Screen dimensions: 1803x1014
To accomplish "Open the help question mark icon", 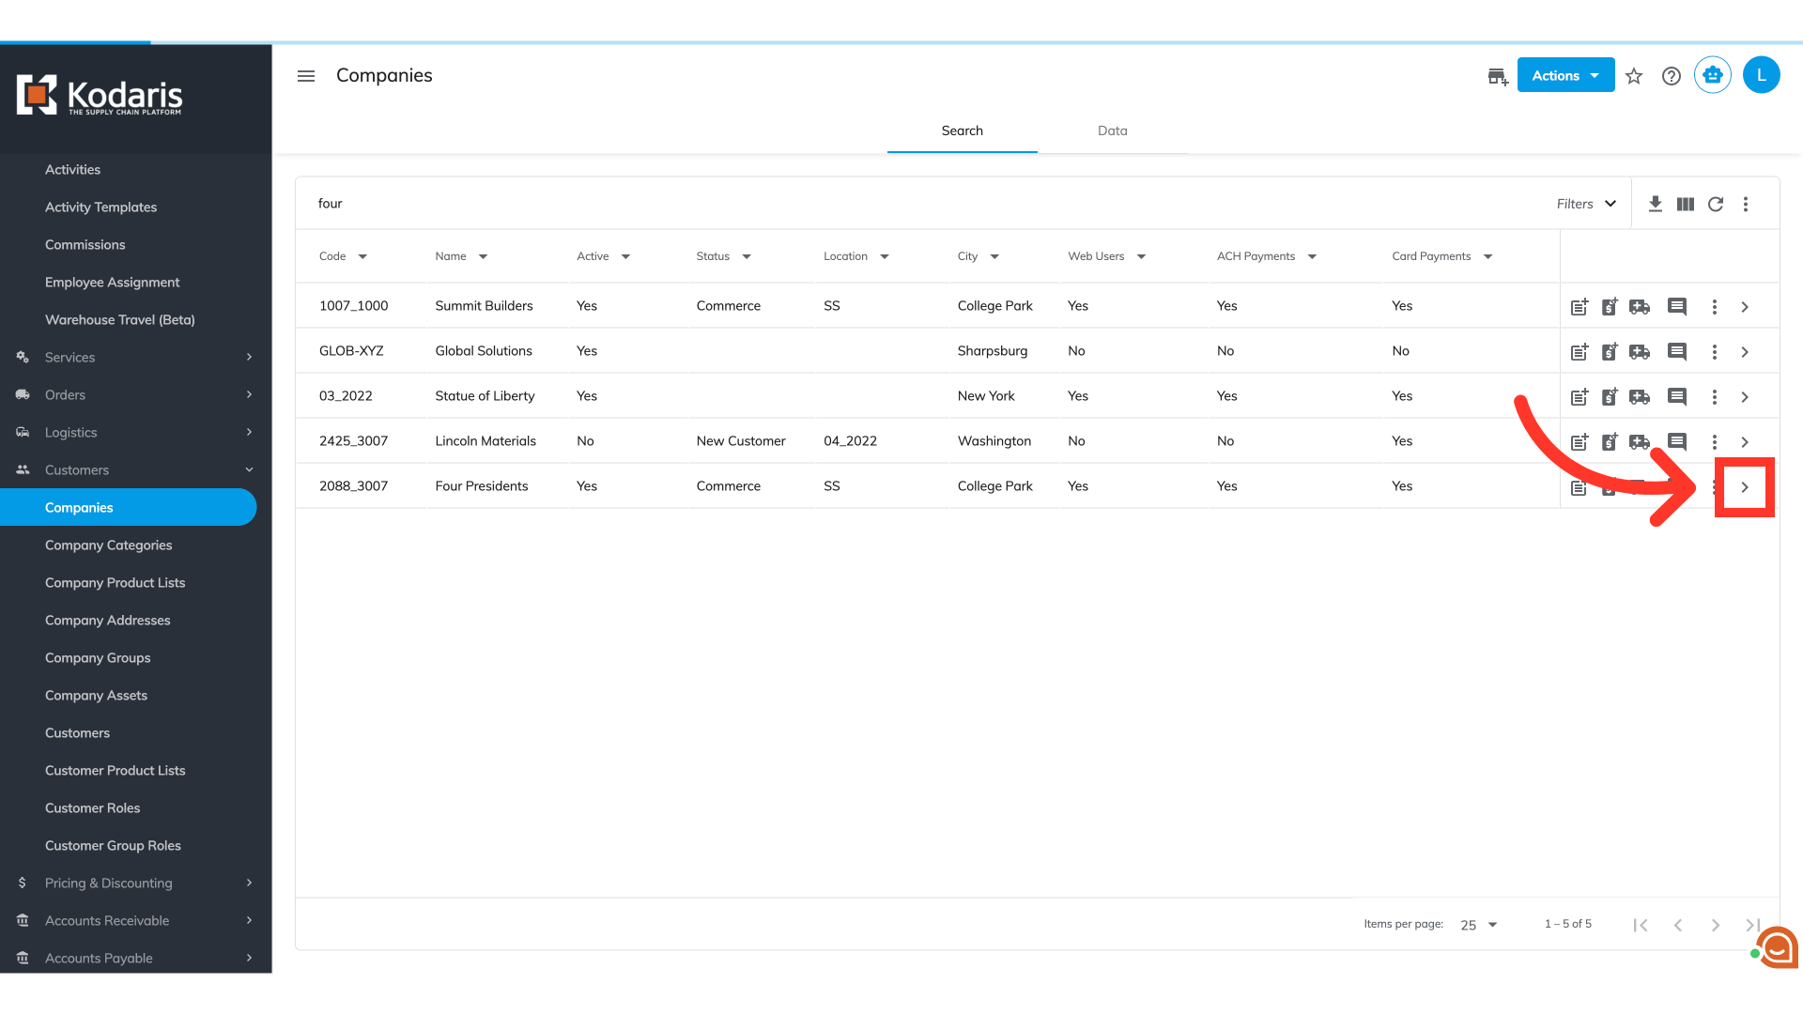I will pyautogui.click(x=1672, y=76).
